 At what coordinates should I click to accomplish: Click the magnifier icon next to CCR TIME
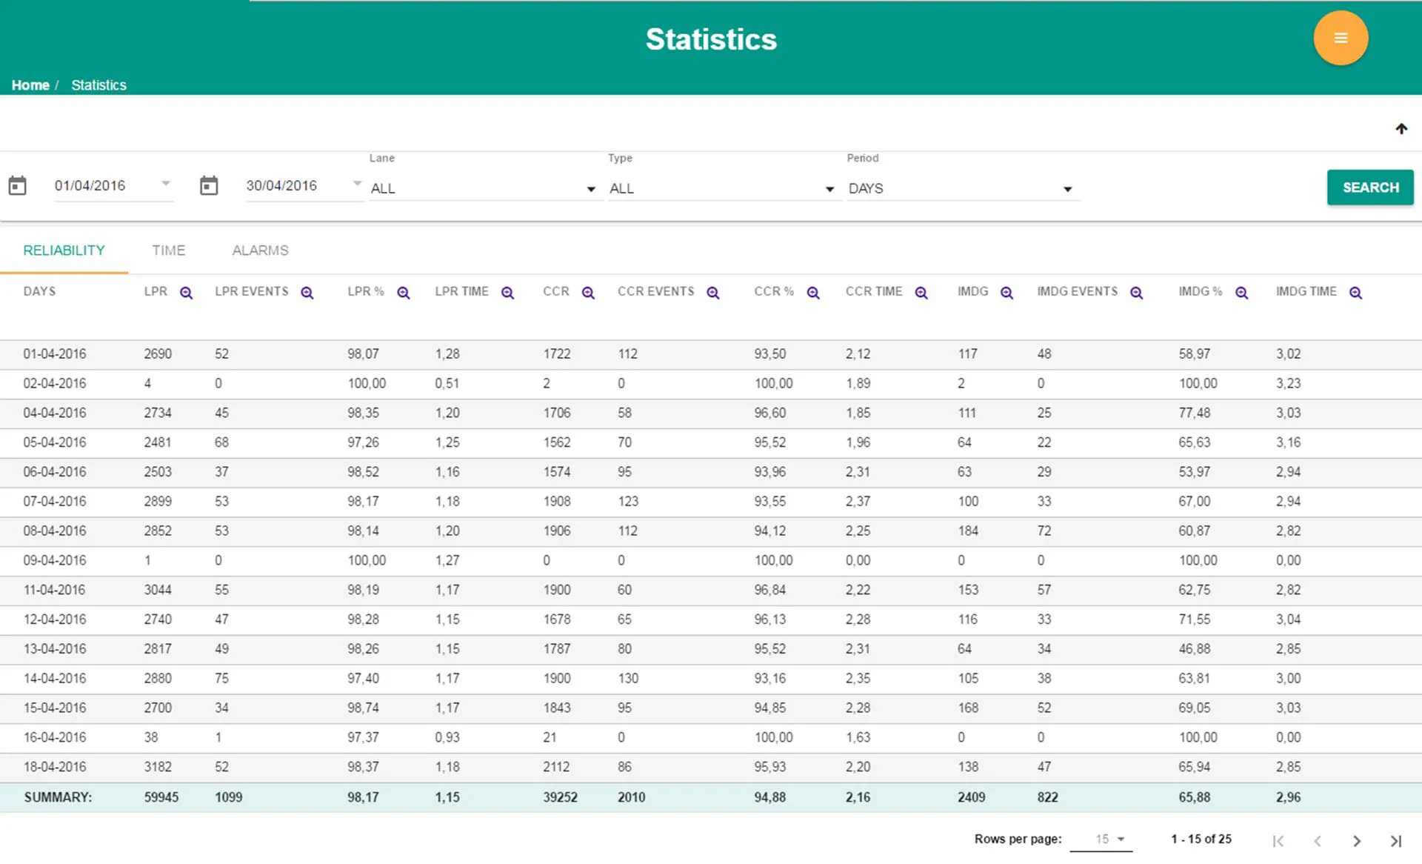coord(921,293)
